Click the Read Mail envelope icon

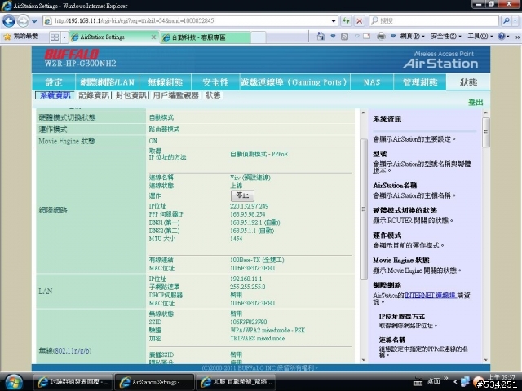coord(366,36)
